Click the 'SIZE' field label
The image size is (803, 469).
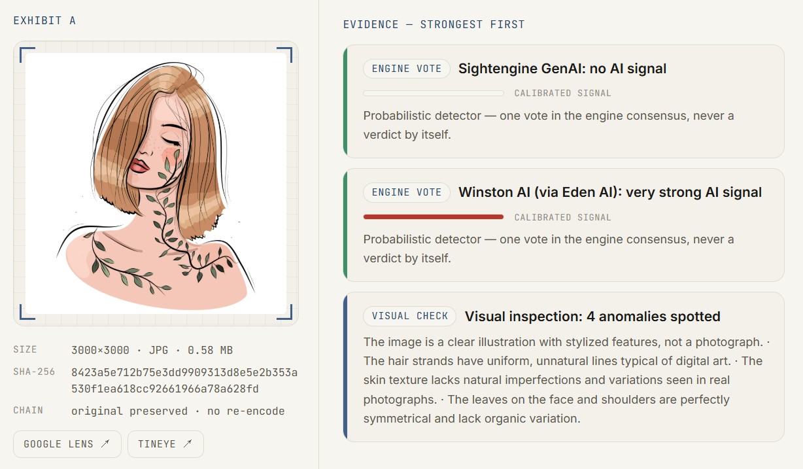click(25, 350)
